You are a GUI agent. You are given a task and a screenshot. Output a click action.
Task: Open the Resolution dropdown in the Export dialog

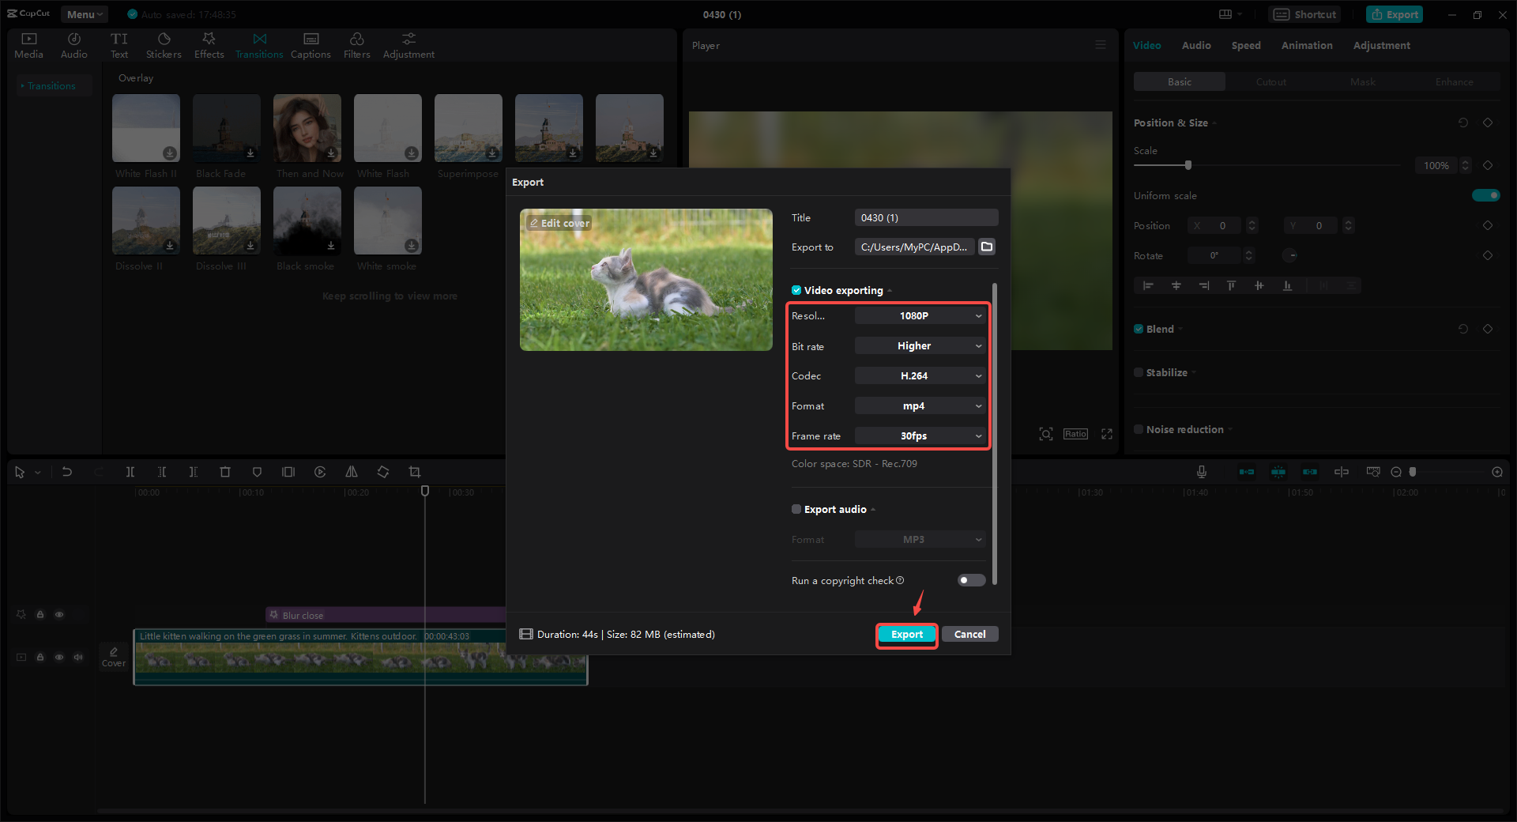(920, 315)
